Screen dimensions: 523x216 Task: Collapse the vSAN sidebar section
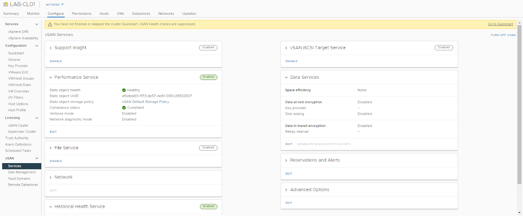click(37, 158)
